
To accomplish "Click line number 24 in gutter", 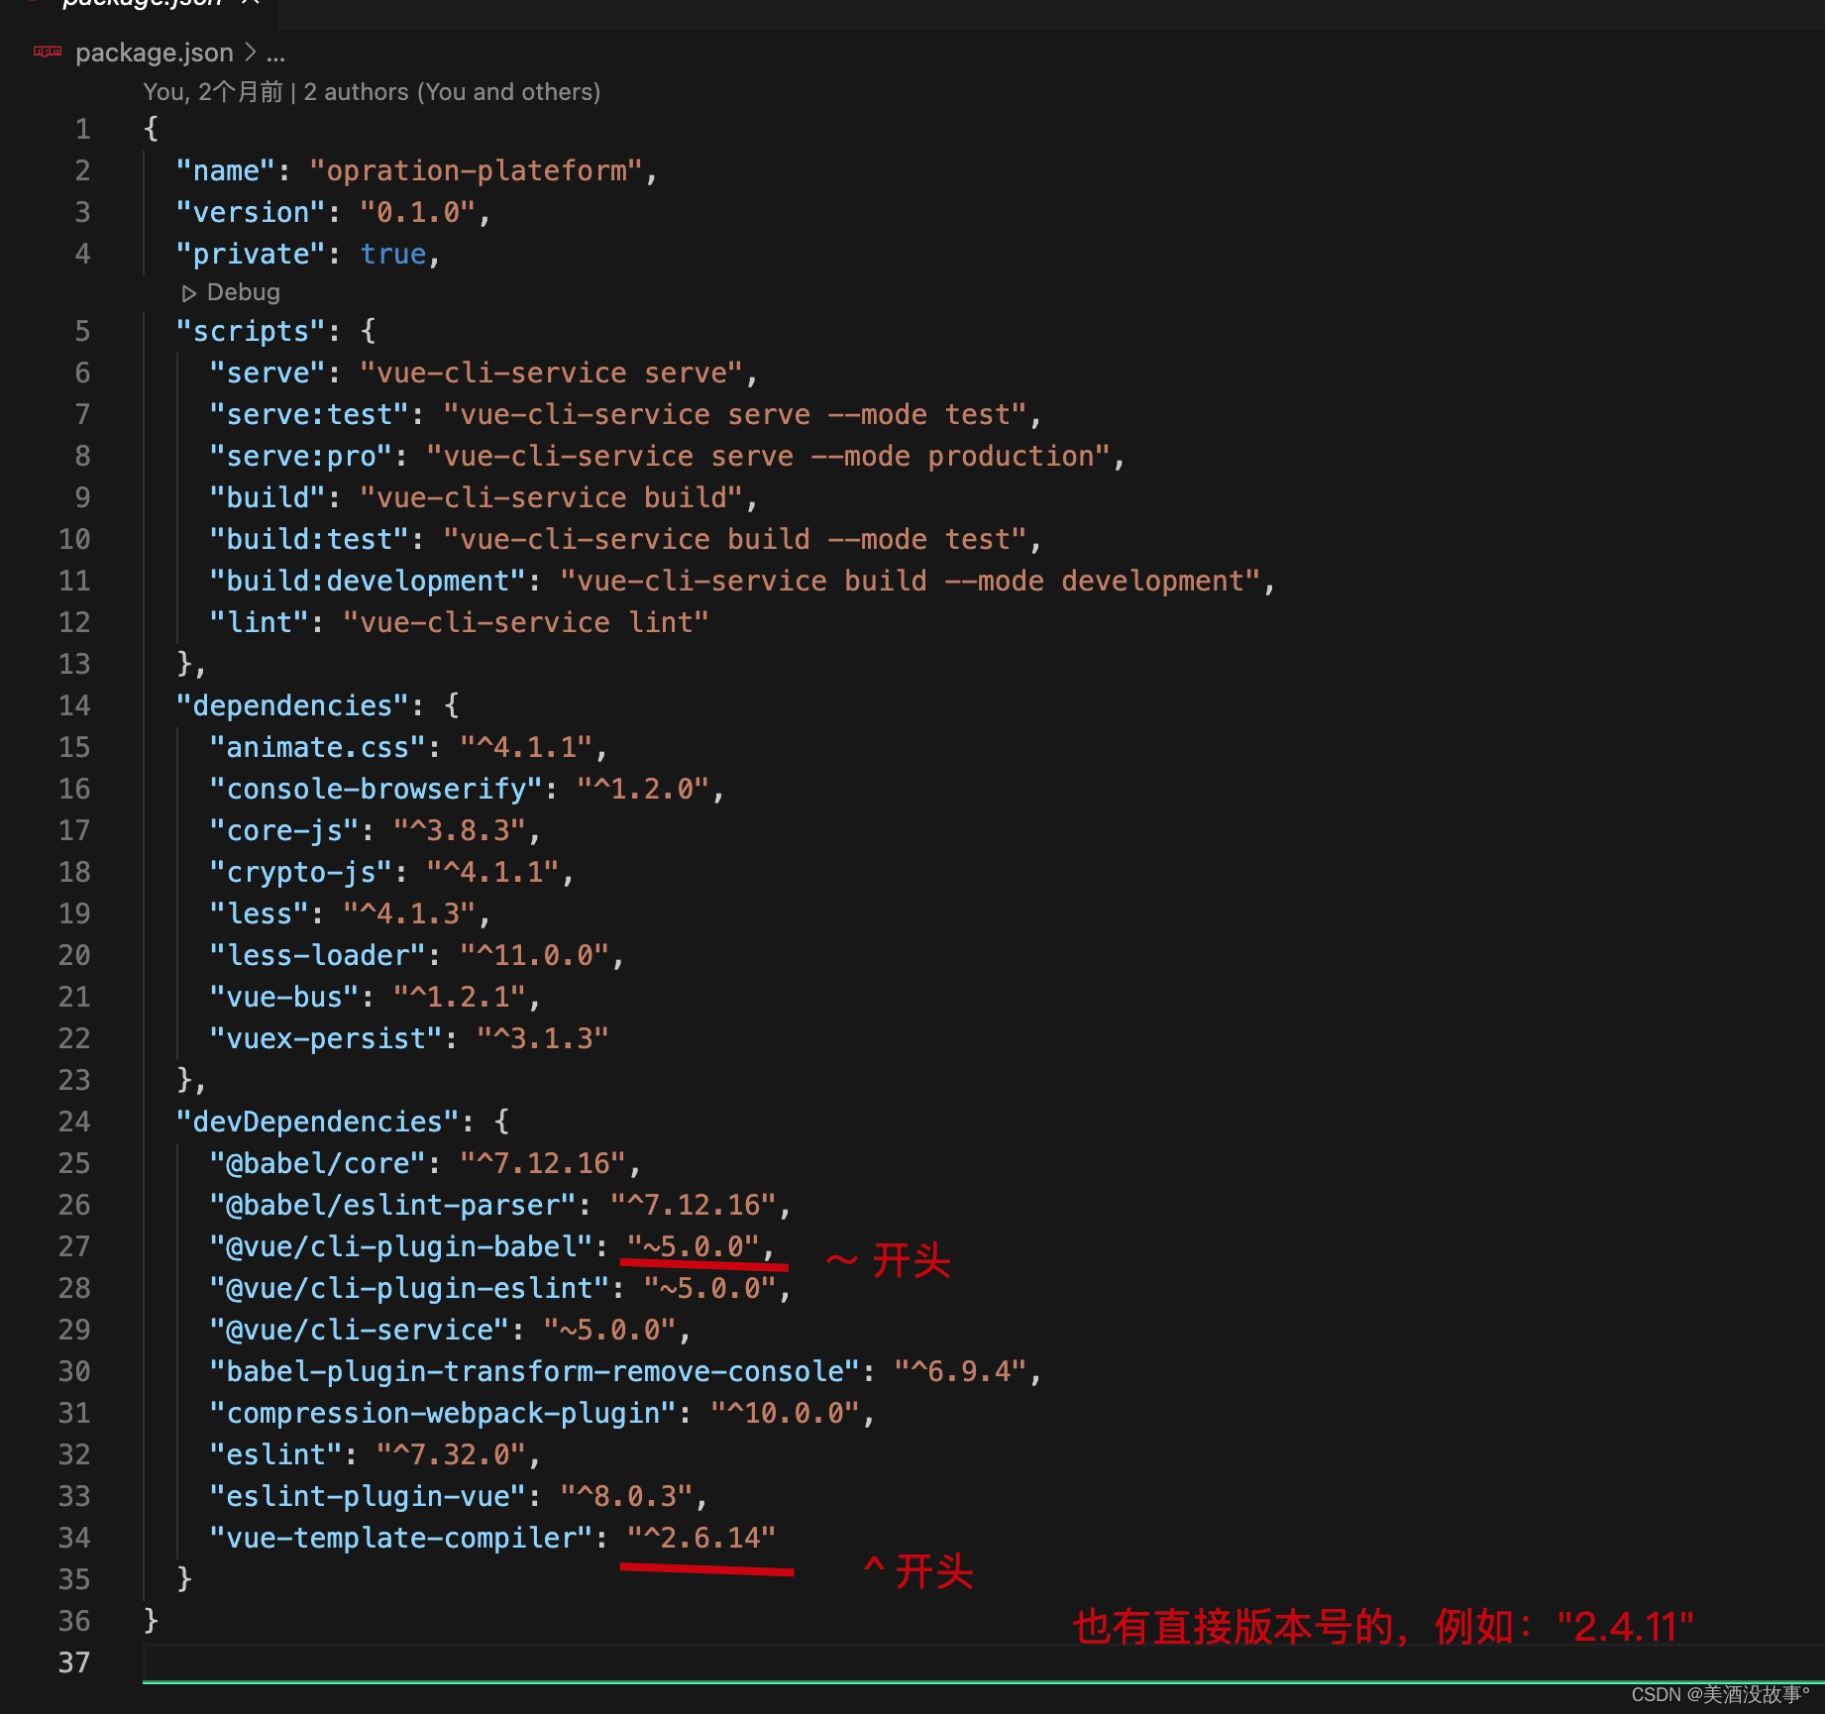I will (74, 1122).
